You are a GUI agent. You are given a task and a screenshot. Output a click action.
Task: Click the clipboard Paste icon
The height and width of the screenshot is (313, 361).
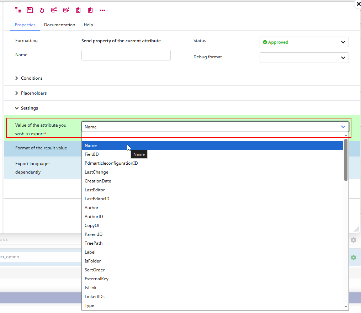point(90,10)
